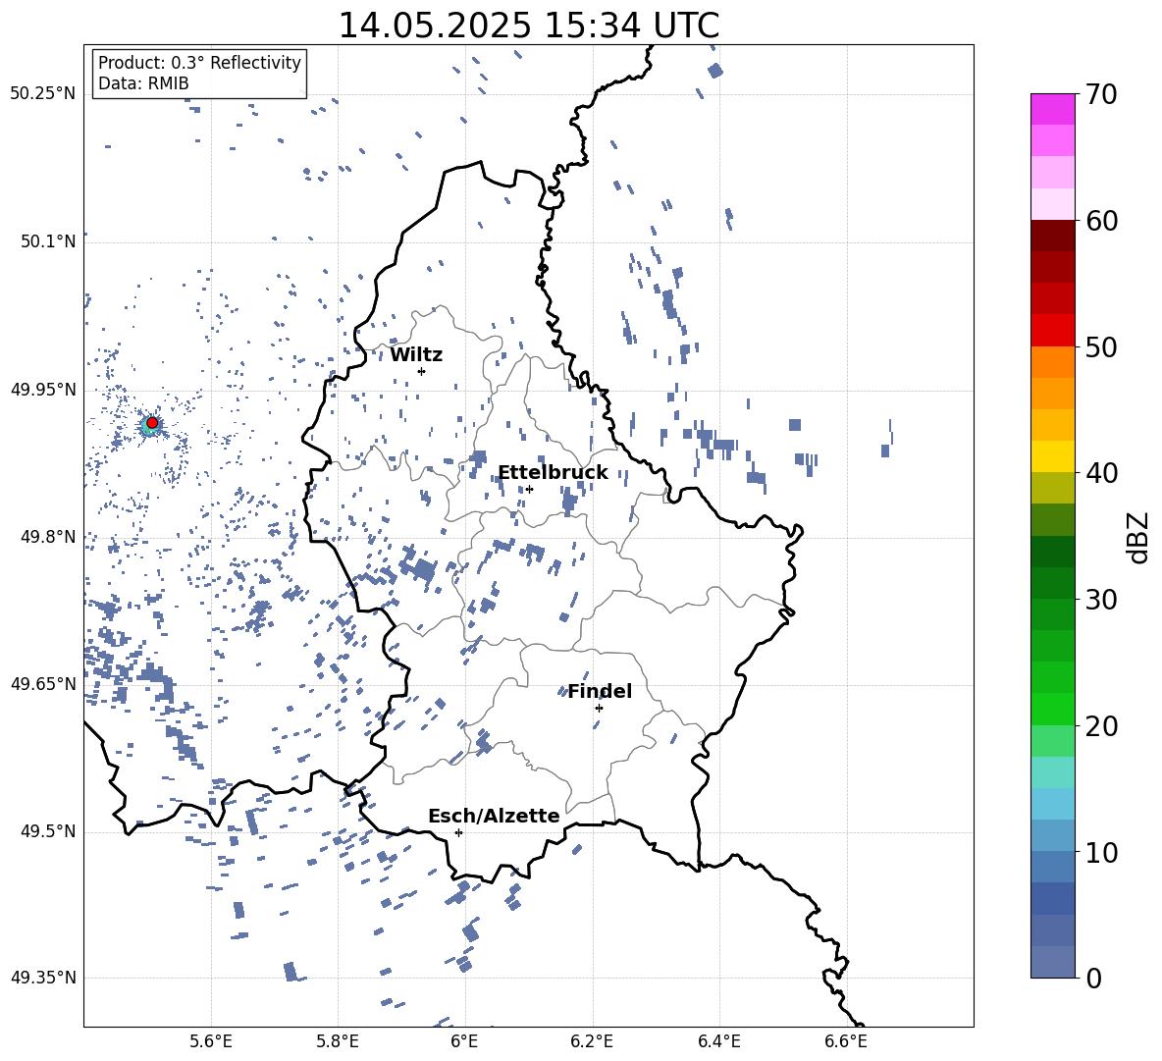Click the 49.5°N latitude label
This screenshot has height=1061, width=1162.
48,831
